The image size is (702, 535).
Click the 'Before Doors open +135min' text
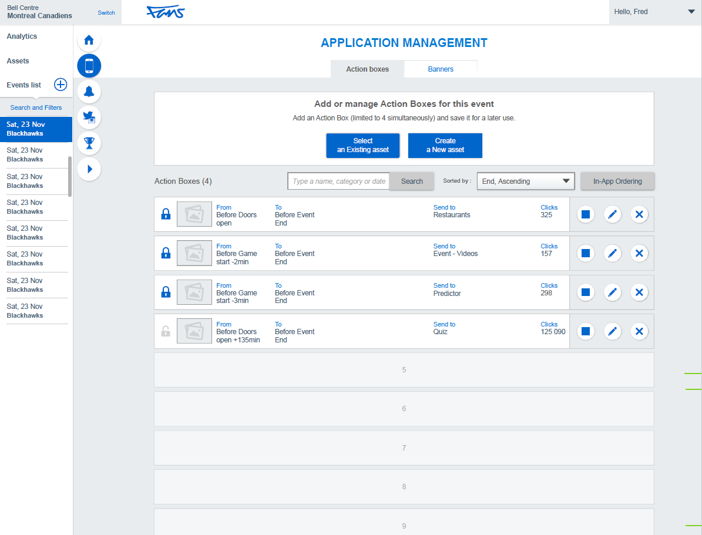238,336
